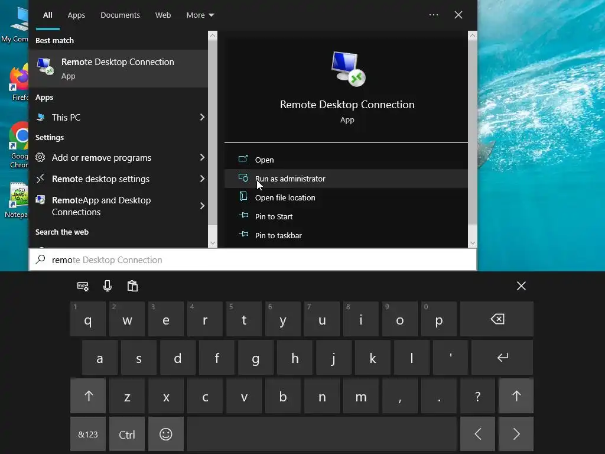Image resolution: width=605 pixels, height=454 pixels.
Task: Click the Remote Desktop Connection best match icon
Action: 45,66
